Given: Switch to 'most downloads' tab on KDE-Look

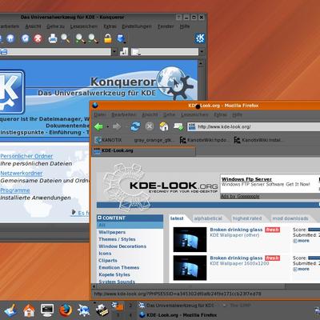Looking at the screenshot, I should (x=290, y=218).
